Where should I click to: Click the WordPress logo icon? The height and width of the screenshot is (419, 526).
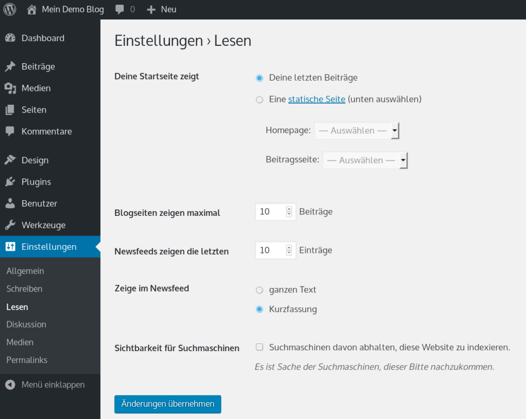coord(10,9)
